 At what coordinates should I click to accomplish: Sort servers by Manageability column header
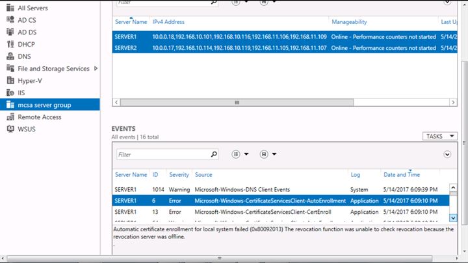(x=349, y=22)
